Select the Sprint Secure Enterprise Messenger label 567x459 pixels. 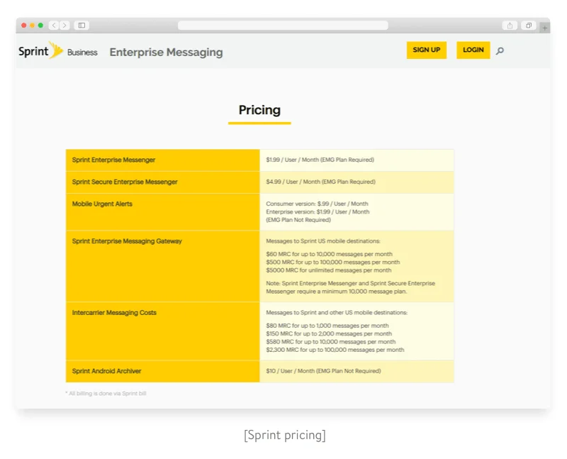point(125,182)
